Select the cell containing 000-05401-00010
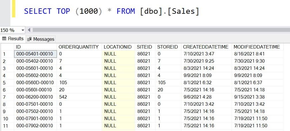The image size is (290, 131). 35,54
